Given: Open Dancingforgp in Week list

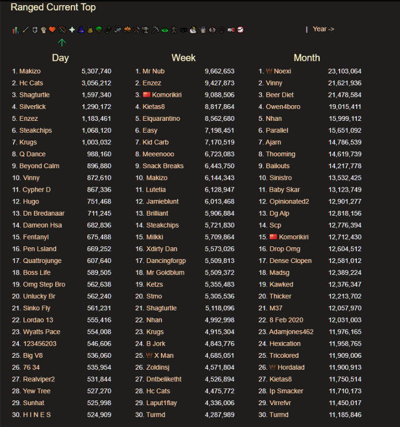Looking at the screenshot, I should tap(166, 260).
